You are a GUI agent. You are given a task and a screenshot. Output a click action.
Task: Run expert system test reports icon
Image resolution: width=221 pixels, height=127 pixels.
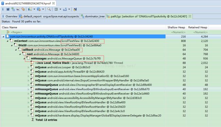pos(30,9)
